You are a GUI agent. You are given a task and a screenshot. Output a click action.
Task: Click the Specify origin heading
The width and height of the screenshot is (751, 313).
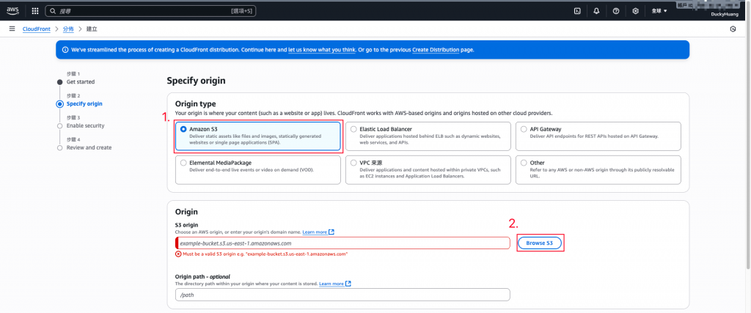pyautogui.click(x=196, y=81)
